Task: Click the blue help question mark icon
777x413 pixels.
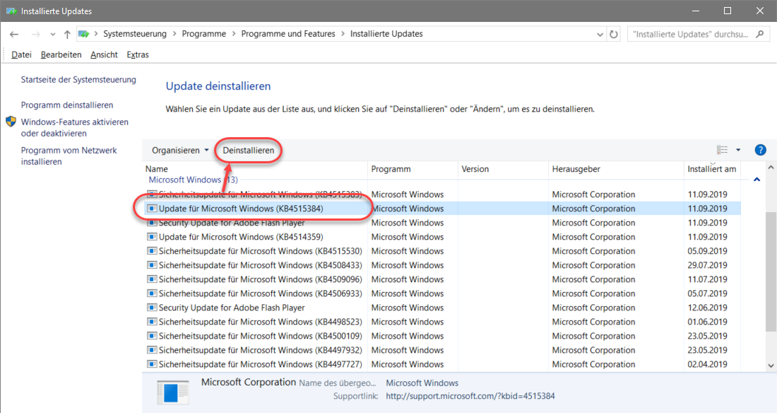Action: pos(760,150)
